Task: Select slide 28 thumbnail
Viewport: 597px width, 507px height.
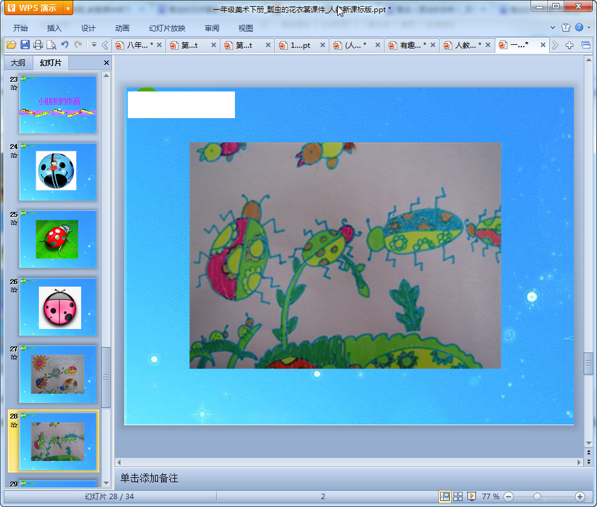Action: tap(58, 442)
